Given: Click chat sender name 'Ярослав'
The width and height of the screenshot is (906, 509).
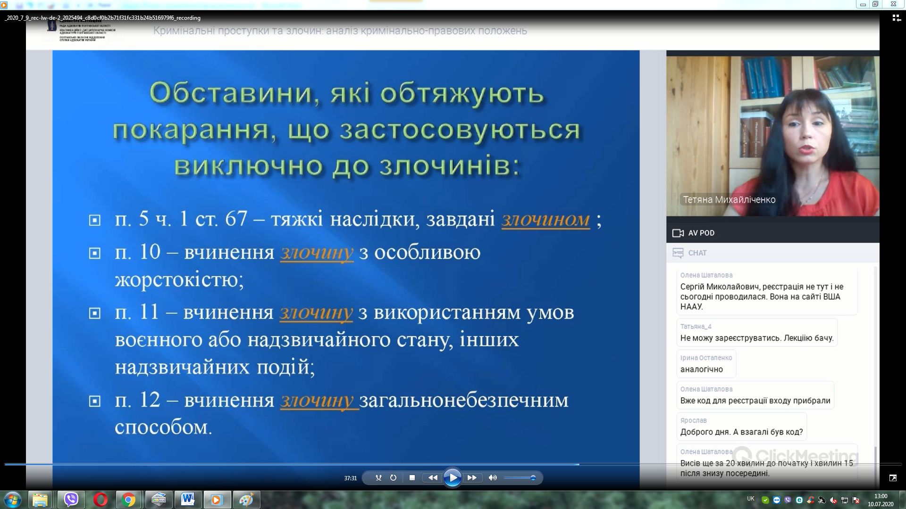Looking at the screenshot, I should coord(693,420).
